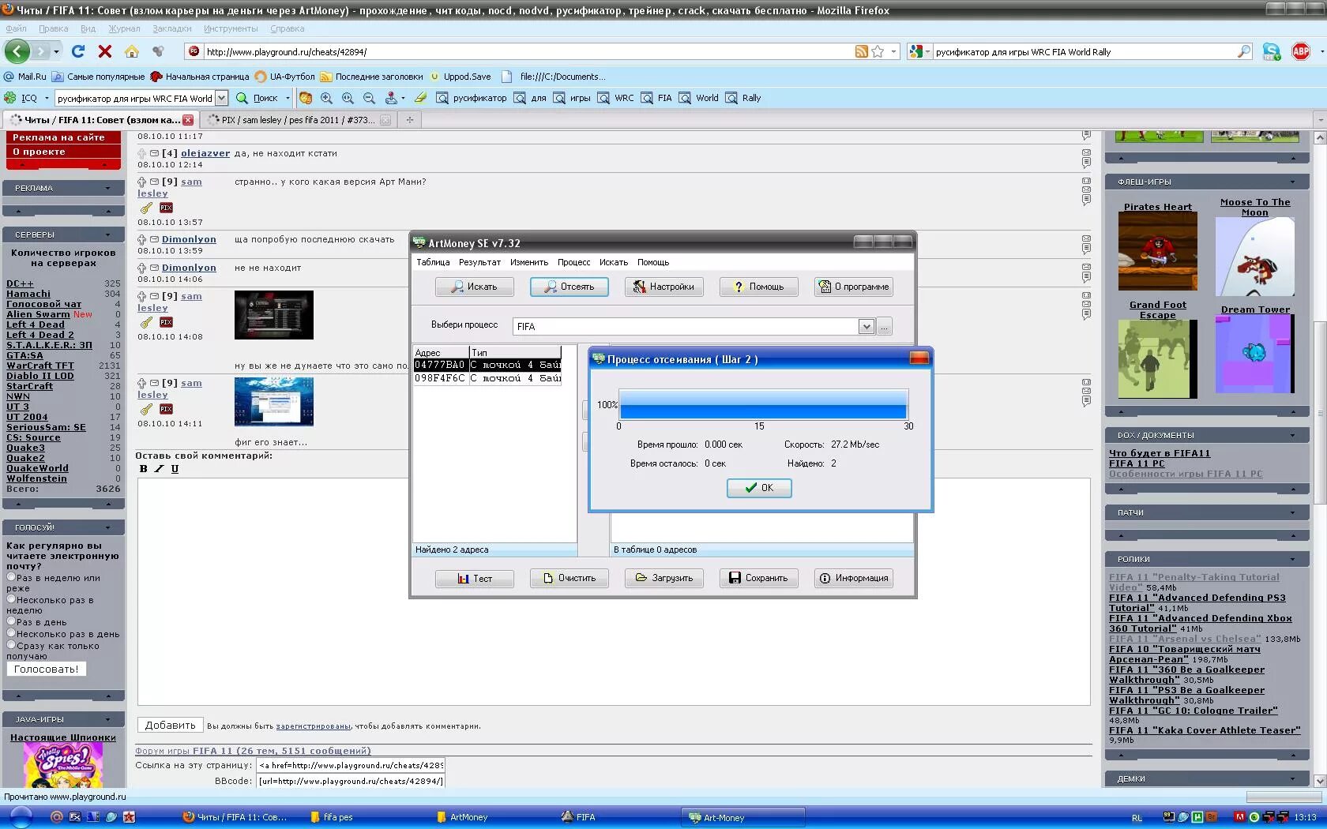
Task: Click OK in the filtering process dialog
Action: click(x=759, y=488)
